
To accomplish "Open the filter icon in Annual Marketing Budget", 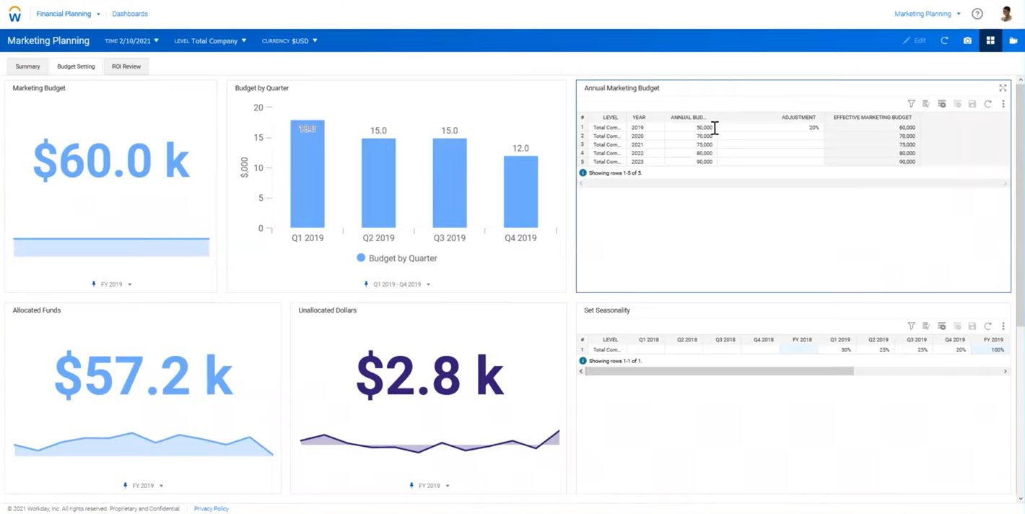I will [x=911, y=103].
